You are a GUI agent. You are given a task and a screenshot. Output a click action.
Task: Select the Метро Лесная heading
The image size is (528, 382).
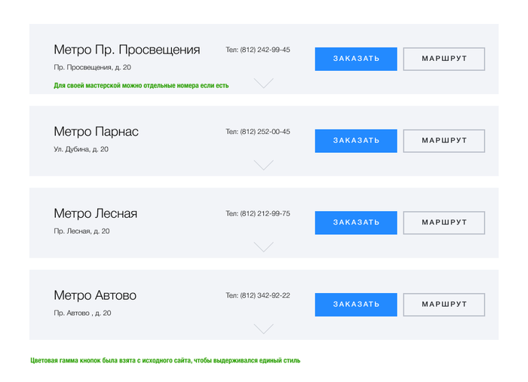(x=96, y=214)
